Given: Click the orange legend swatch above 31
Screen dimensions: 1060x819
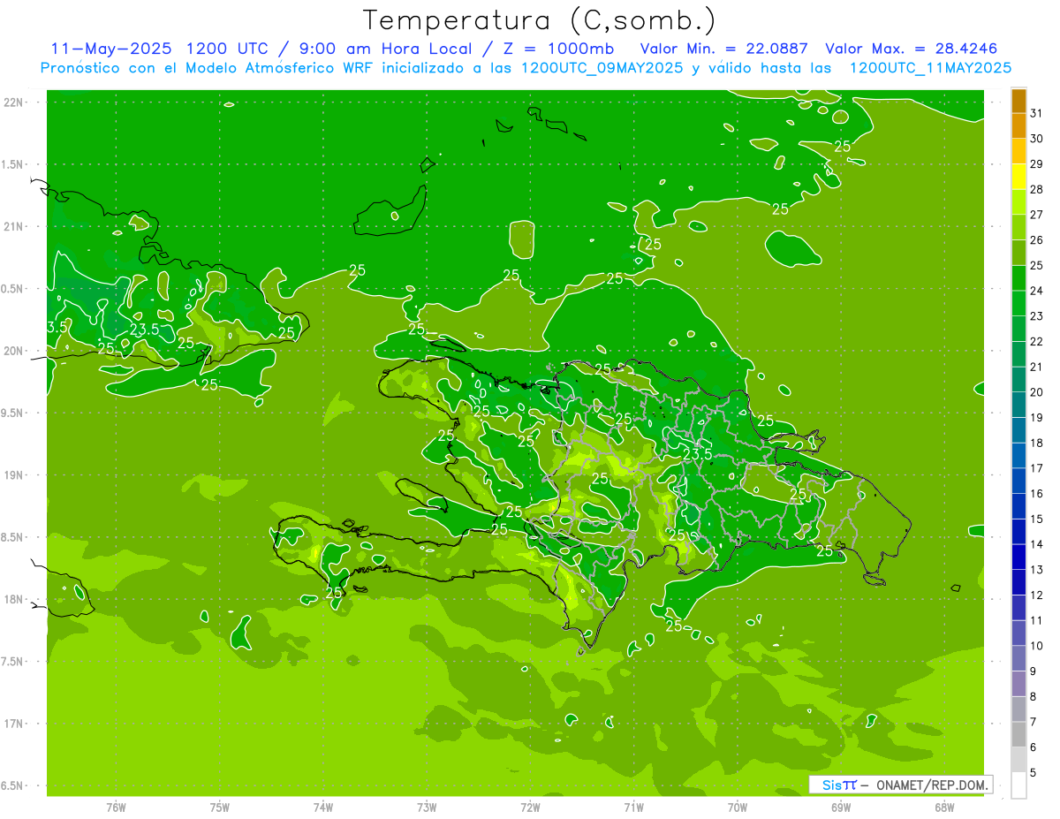Looking at the screenshot, I should (1019, 101).
